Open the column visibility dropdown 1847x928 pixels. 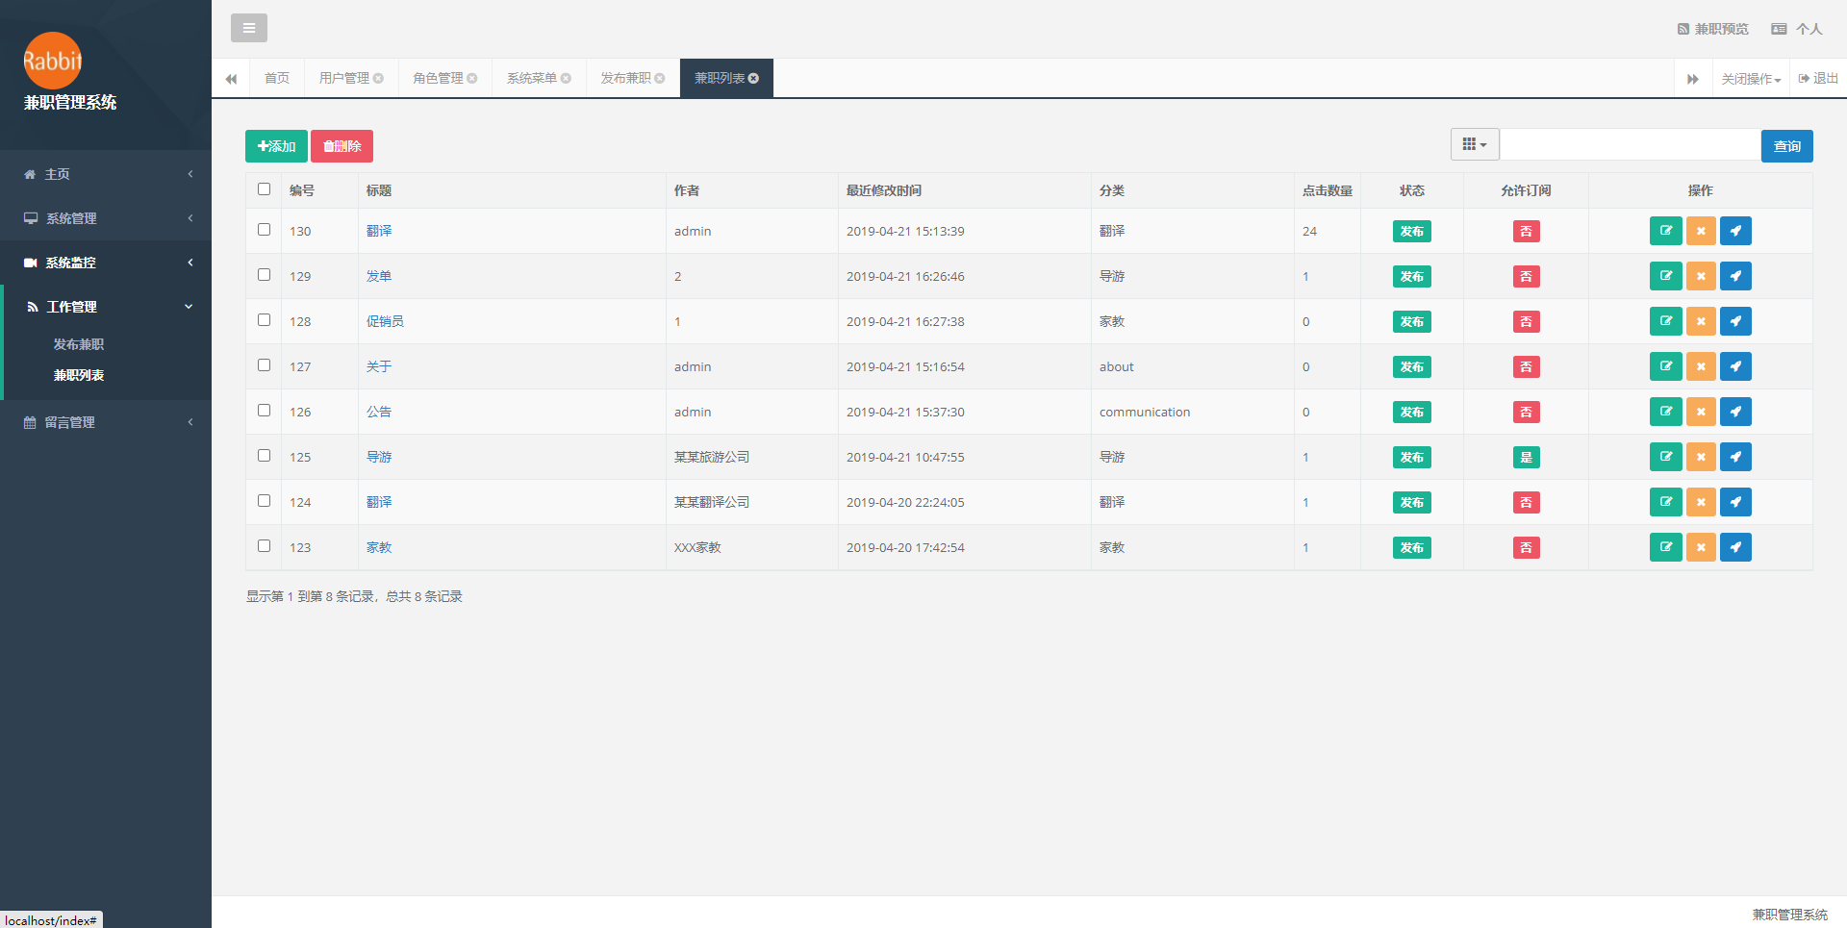coord(1475,145)
